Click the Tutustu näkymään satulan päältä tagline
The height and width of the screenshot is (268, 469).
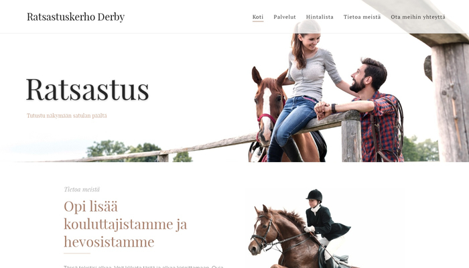(67, 115)
